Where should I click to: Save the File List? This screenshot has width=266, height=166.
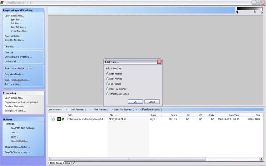[x=14, y=40]
